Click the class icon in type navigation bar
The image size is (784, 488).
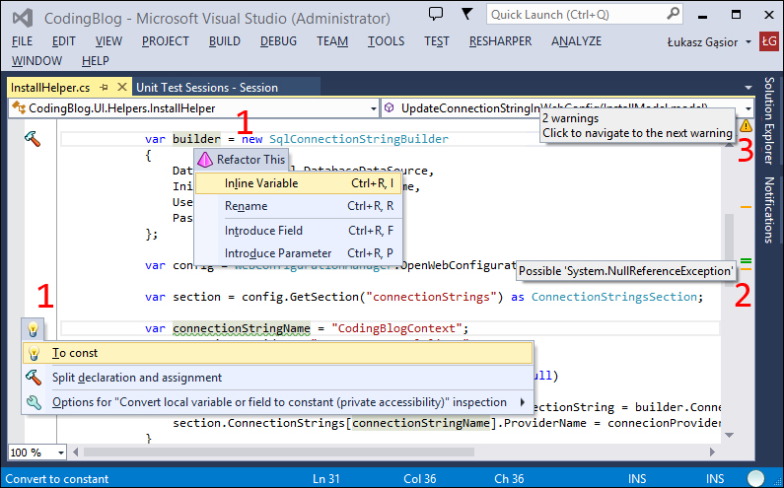pyautogui.click(x=19, y=108)
